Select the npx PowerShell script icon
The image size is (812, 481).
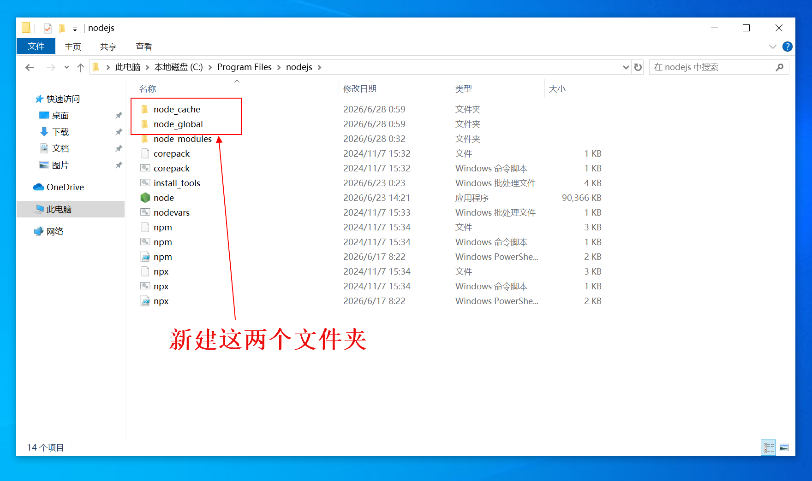point(145,301)
